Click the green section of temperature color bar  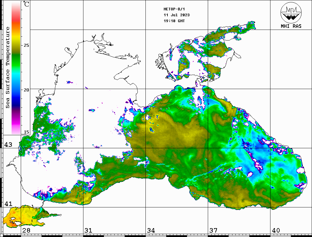point(16,61)
